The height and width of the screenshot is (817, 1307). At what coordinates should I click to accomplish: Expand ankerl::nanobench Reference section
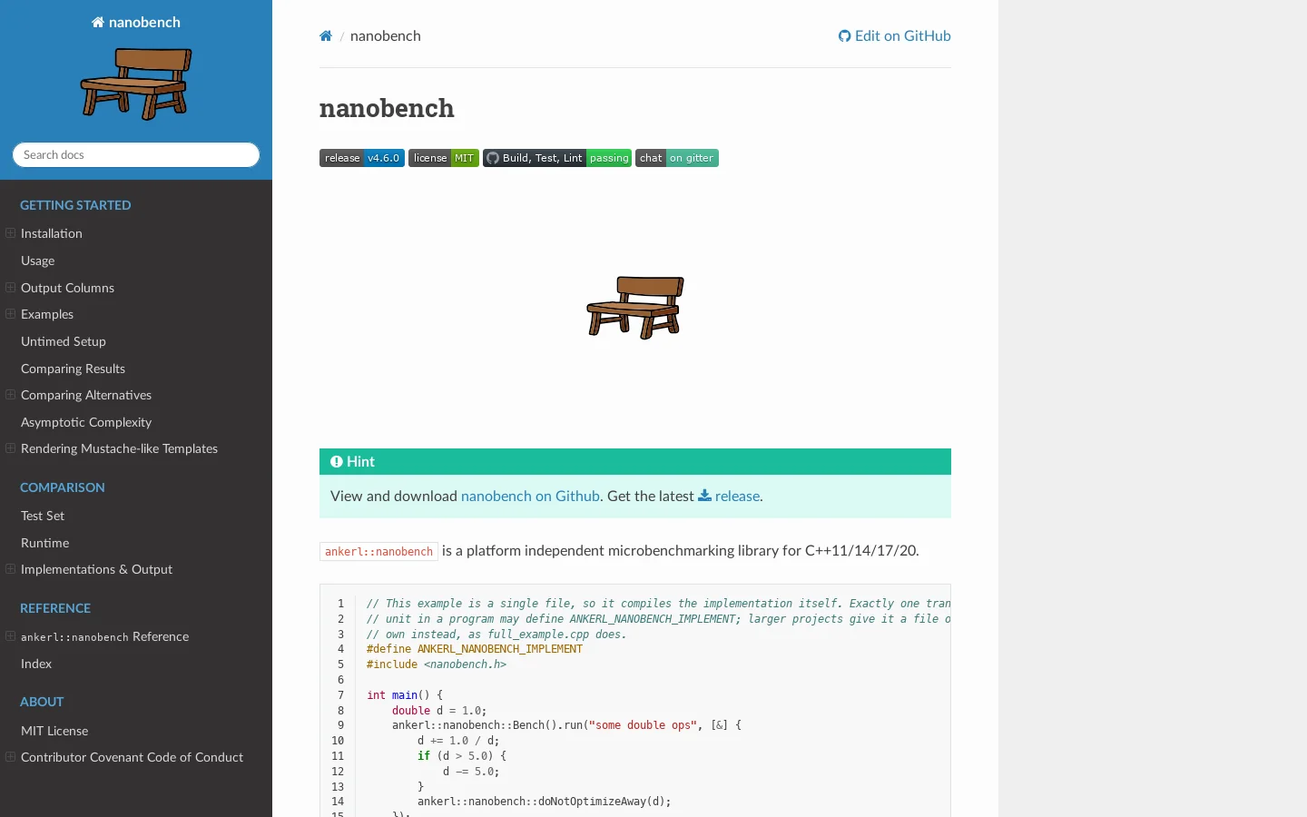pyautogui.click(x=11, y=636)
